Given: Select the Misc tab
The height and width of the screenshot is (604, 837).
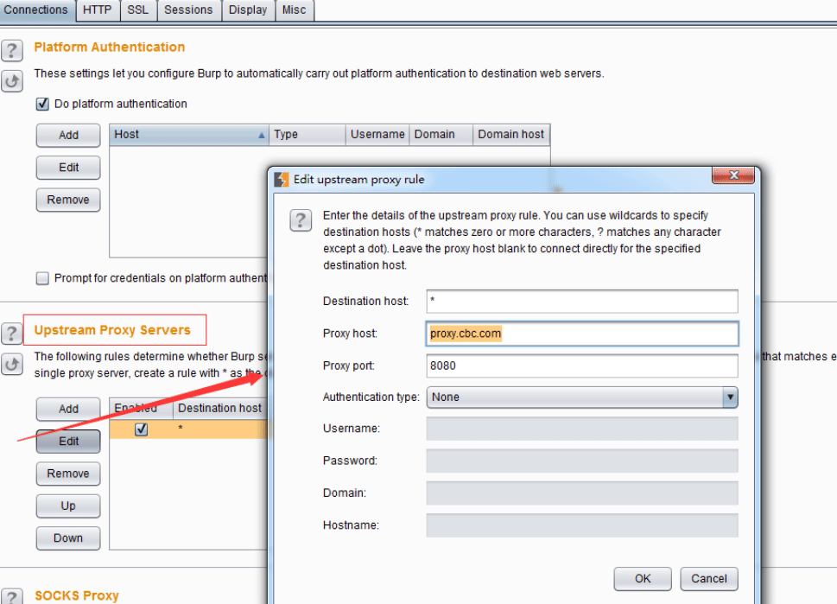Looking at the screenshot, I should coord(295,10).
